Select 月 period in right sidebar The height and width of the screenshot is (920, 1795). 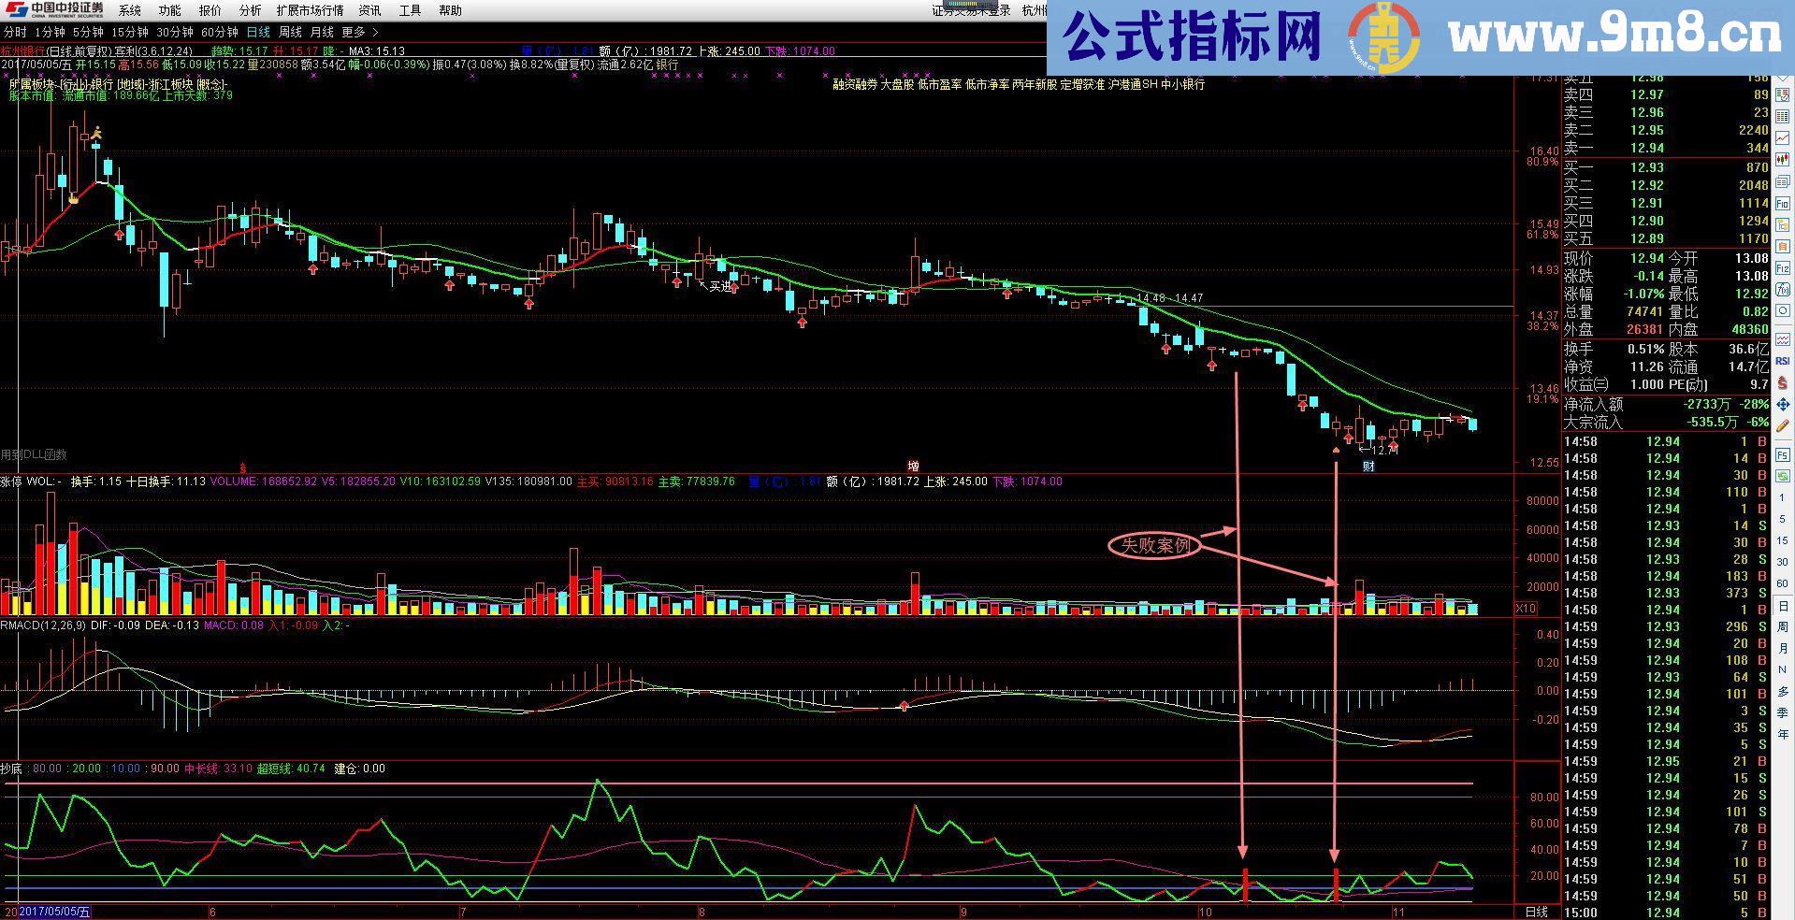pos(1783,648)
